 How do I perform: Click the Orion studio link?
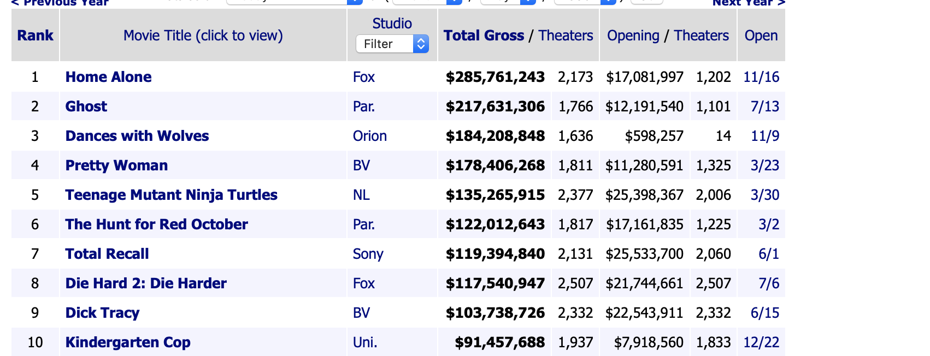(369, 136)
